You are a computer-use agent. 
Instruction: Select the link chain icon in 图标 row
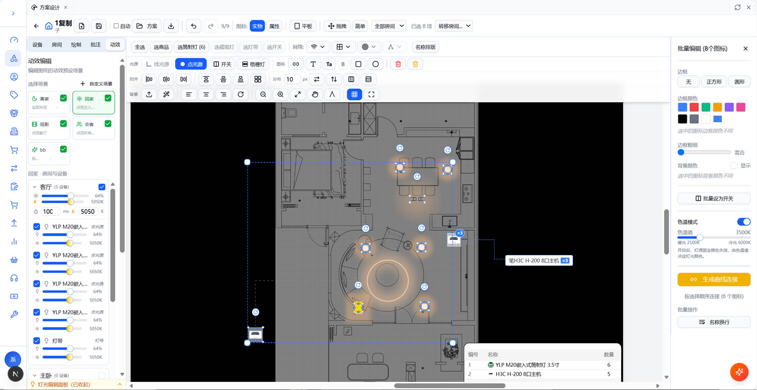point(296,64)
